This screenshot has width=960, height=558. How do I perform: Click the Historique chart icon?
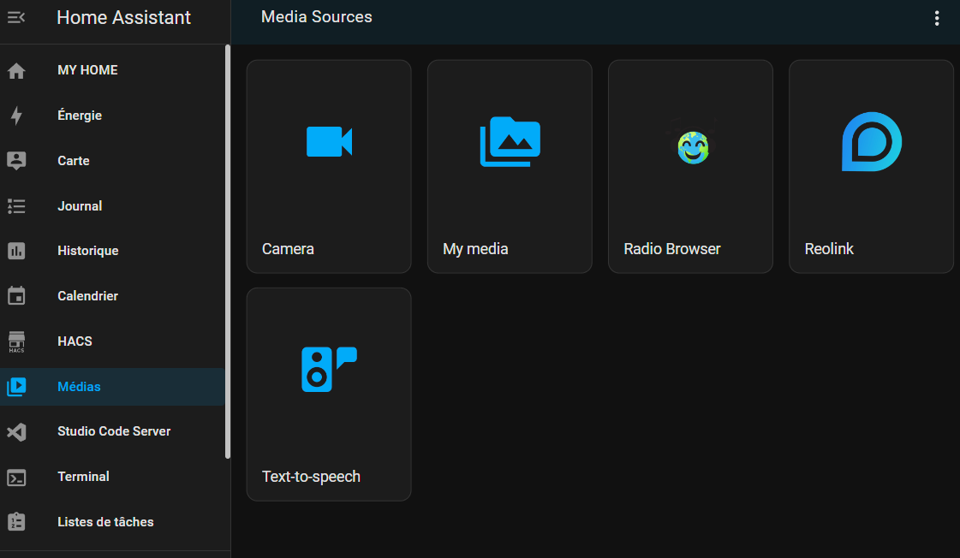[x=16, y=251]
